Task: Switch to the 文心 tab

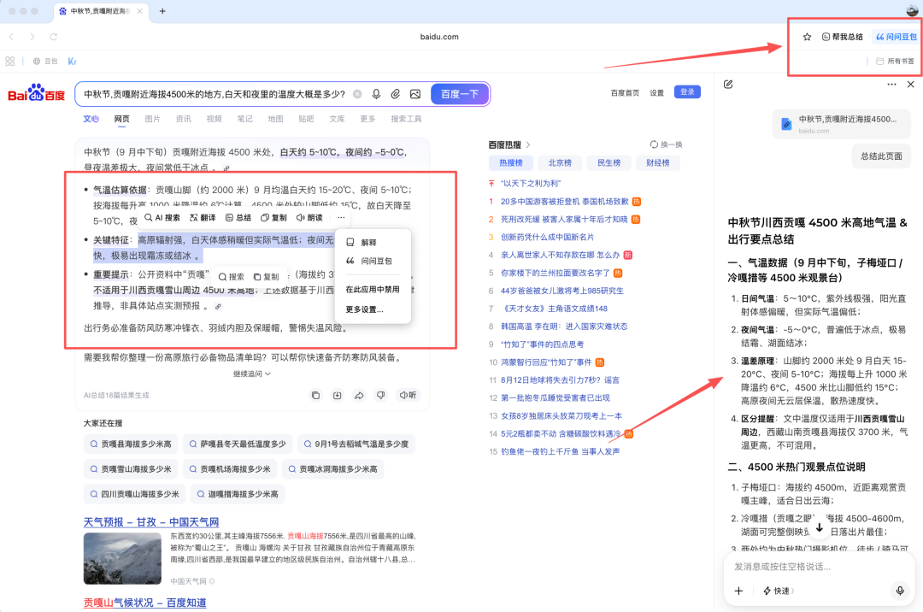Action: click(x=91, y=119)
